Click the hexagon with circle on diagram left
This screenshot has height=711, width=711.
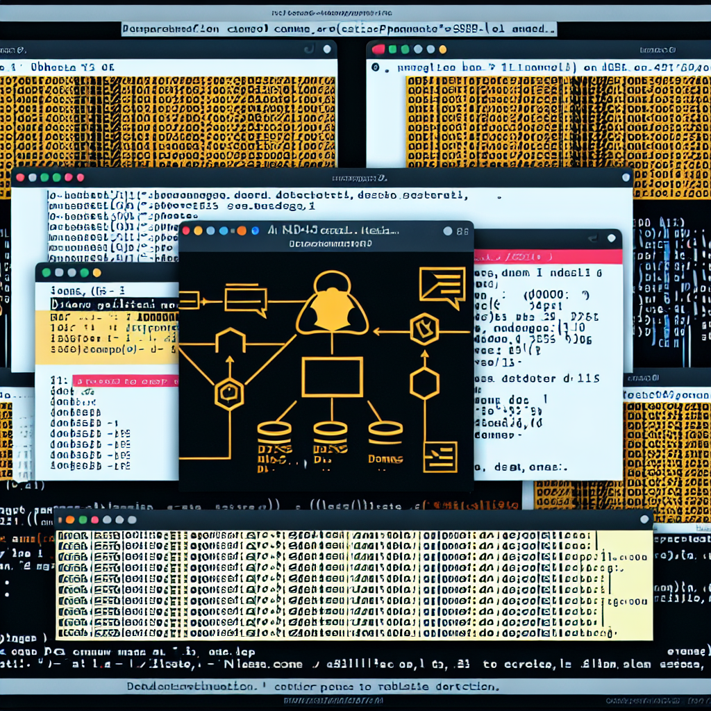[x=228, y=395]
